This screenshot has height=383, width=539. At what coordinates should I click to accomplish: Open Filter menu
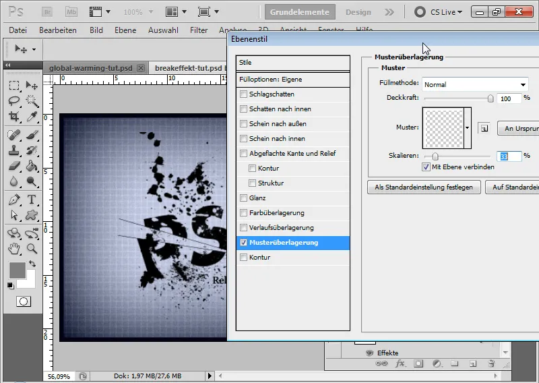pyautogui.click(x=199, y=30)
